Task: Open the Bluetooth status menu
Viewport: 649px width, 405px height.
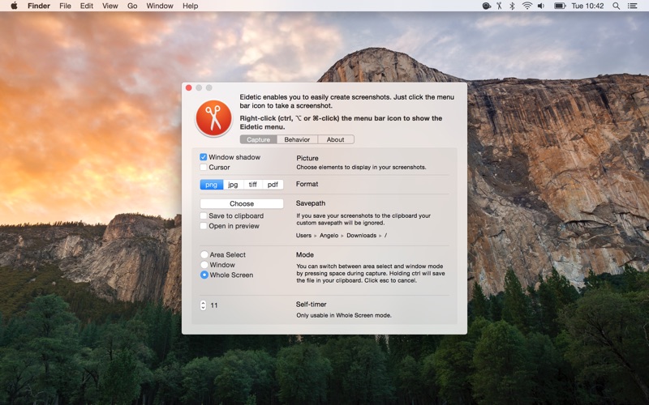Action: coord(512,6)
